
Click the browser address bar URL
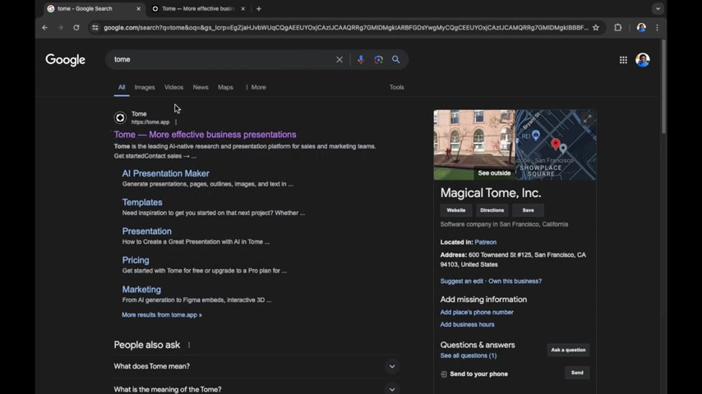(345, 28)
